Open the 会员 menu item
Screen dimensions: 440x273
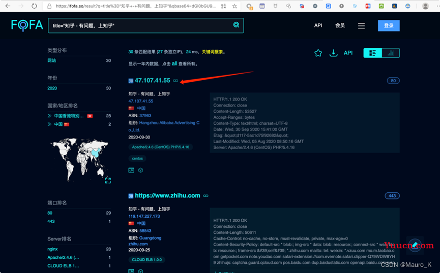pyautogui.click(x=340, y=25)
